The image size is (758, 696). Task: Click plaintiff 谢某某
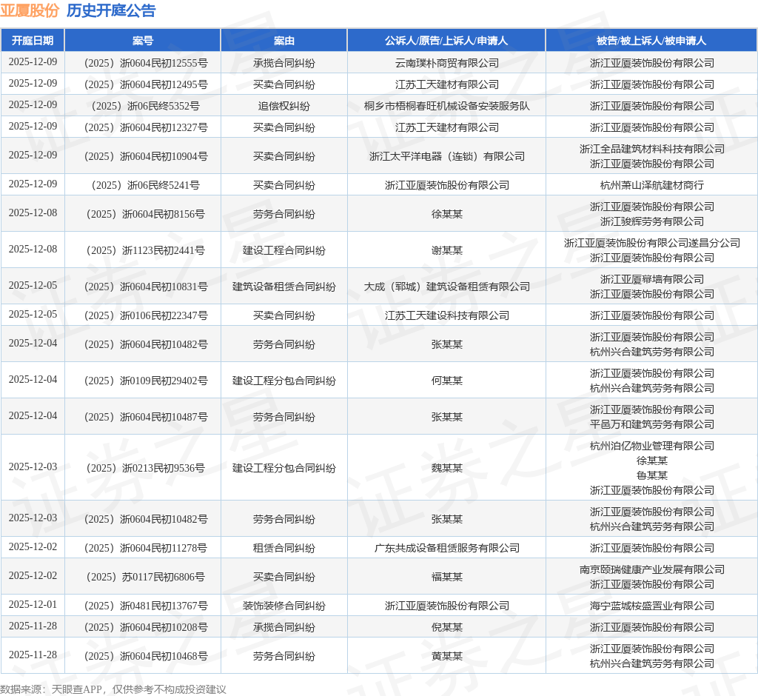(446, 250)
